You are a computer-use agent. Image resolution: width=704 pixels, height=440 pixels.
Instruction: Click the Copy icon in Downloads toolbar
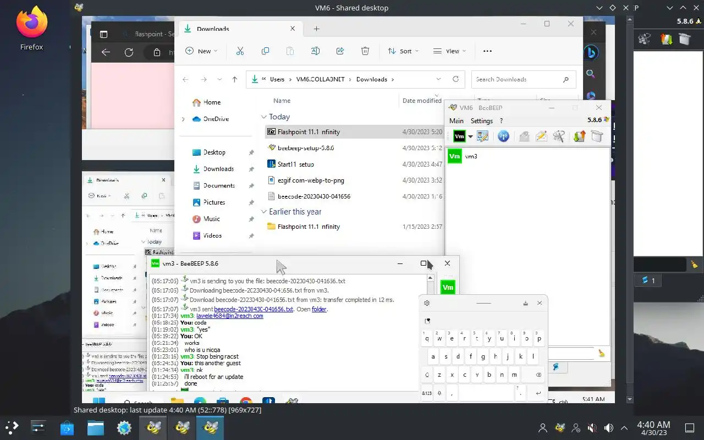coord(265,51)
